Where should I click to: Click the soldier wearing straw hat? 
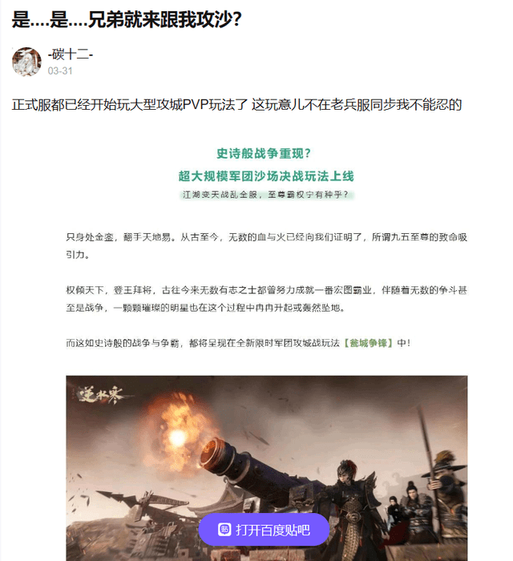pyautogui.click(x=449, y=501)
